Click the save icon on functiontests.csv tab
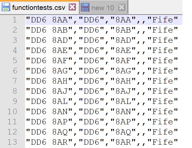 (6, 7)
